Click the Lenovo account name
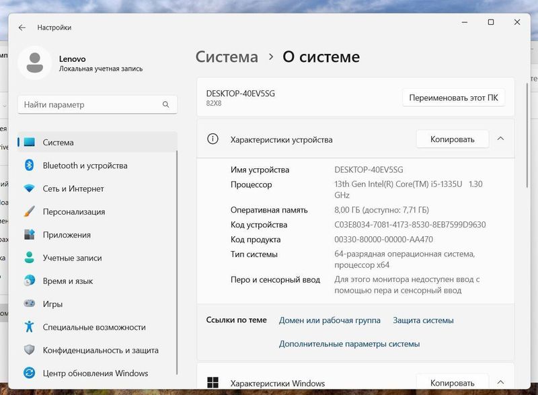This screenshot has height=395, width=538. 73,59
